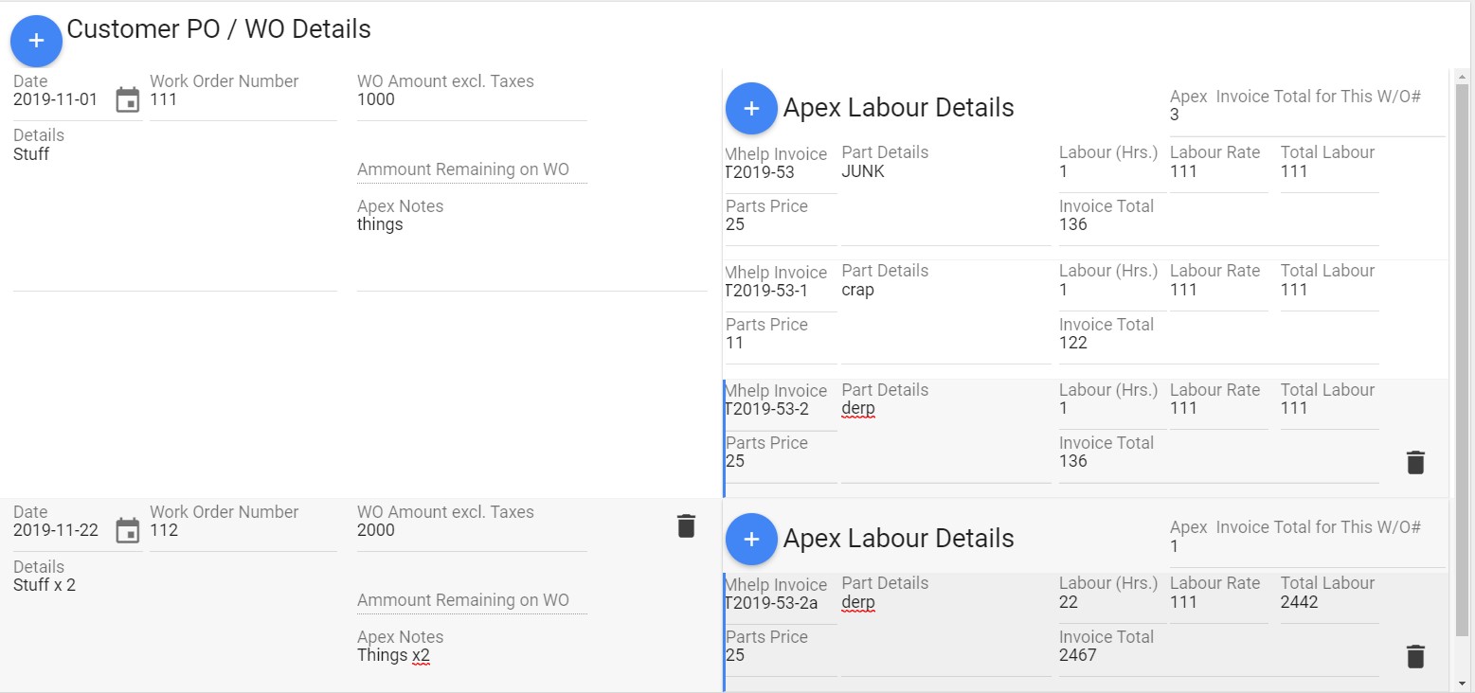
Task: Add labour entry for work order 111
Action: point(751,108)
